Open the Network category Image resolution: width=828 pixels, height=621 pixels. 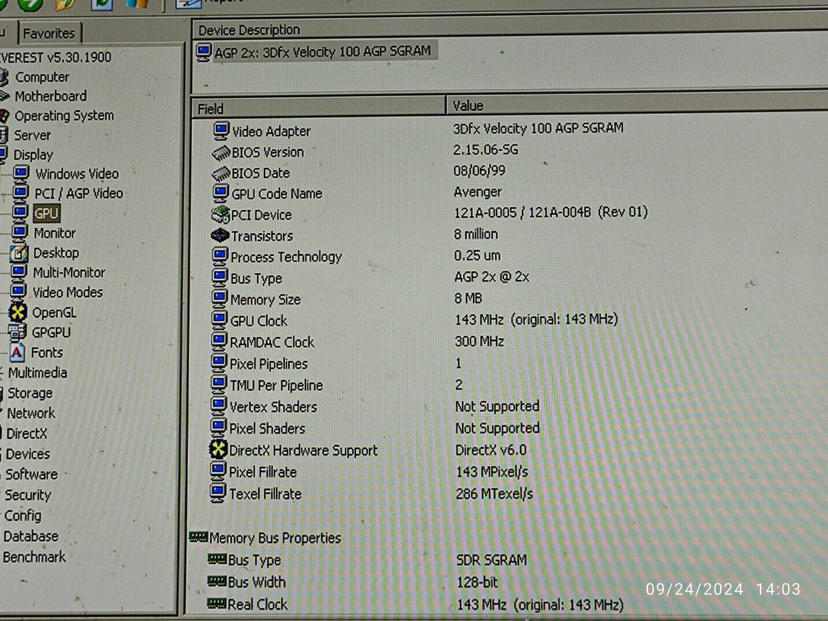click(31, 413)
